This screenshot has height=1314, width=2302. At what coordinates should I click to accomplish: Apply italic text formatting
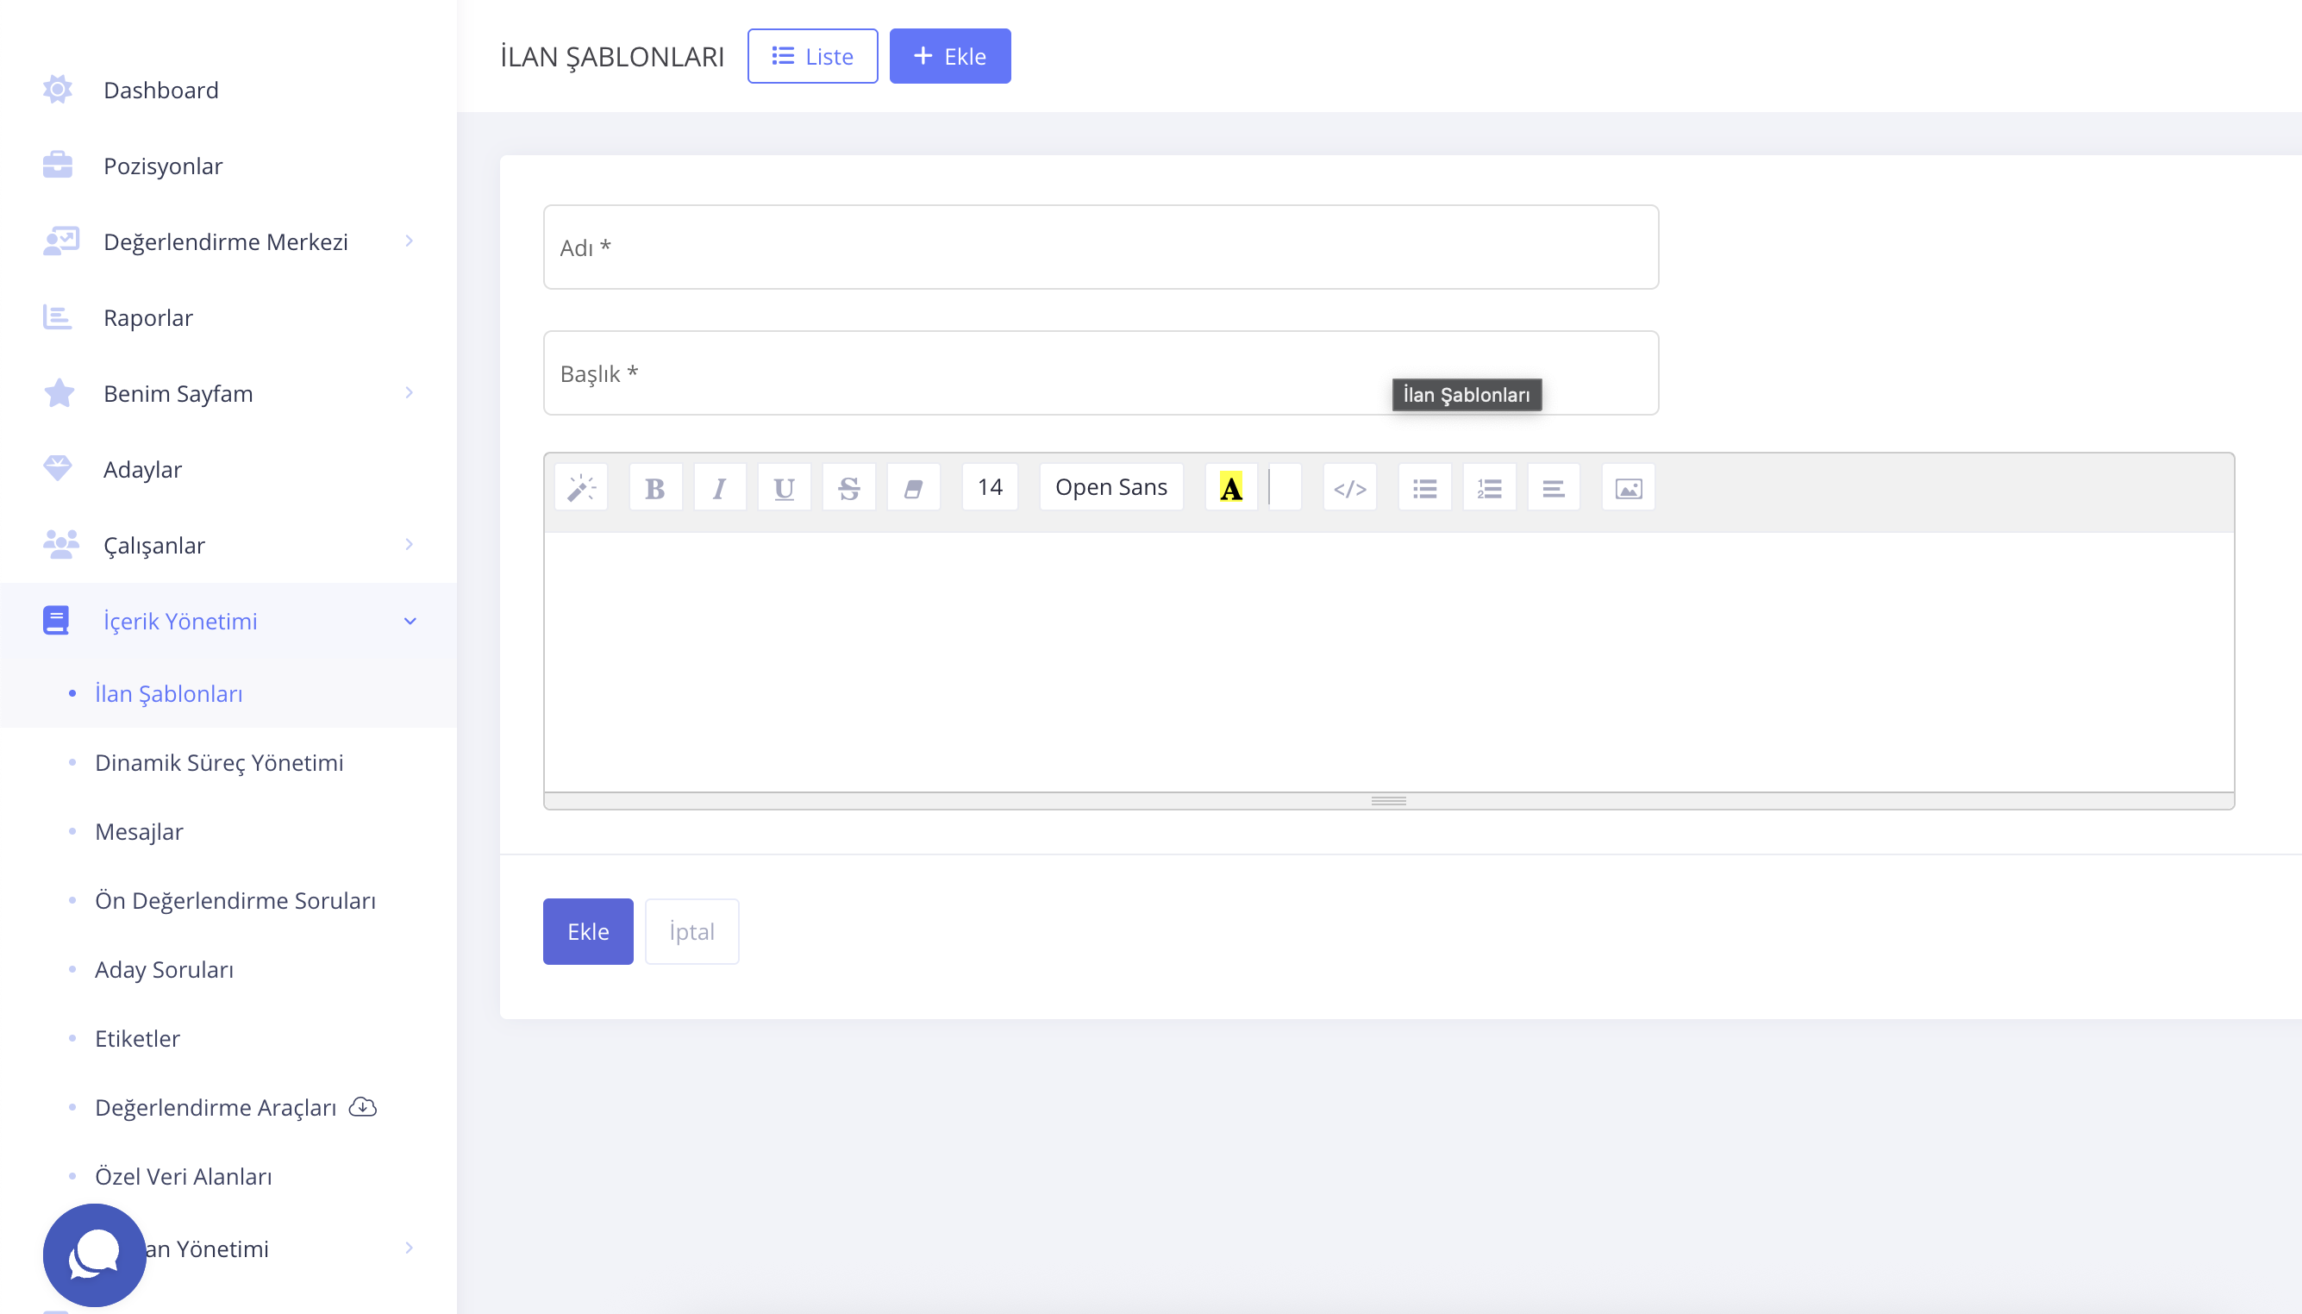719,488
